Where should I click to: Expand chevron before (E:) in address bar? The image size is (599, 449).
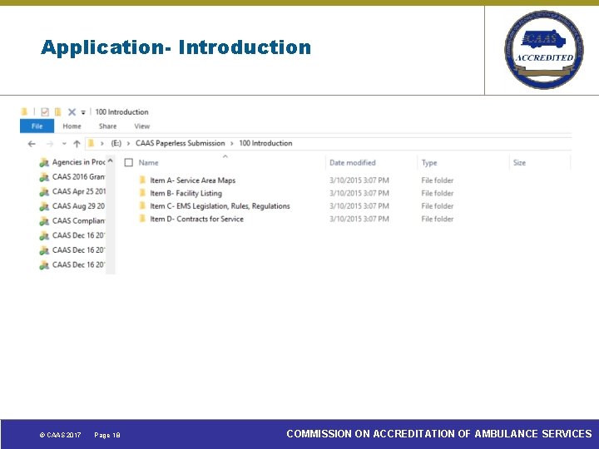(x=102, y=144)
